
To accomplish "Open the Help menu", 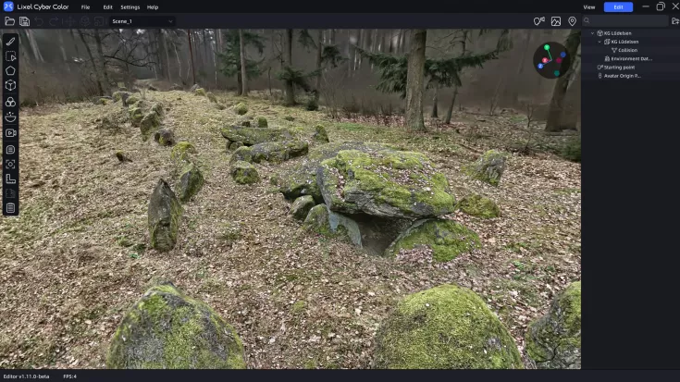I will (x=153, y=7).
